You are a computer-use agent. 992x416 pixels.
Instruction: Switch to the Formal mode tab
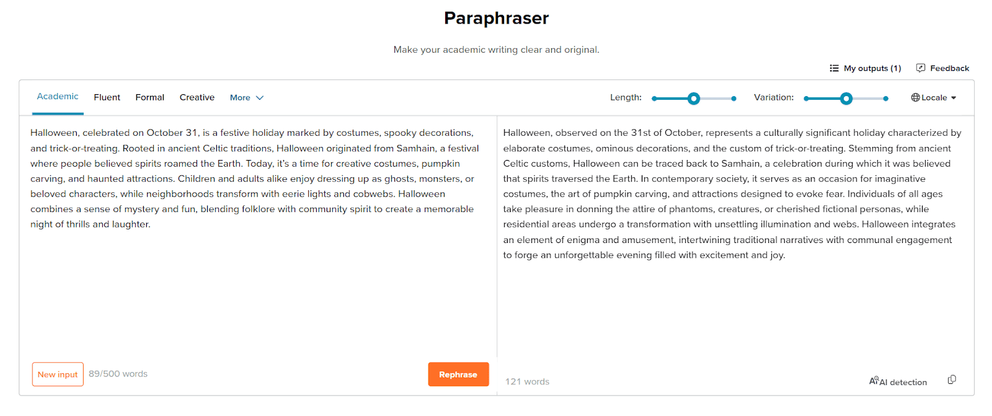pos(150,97)
